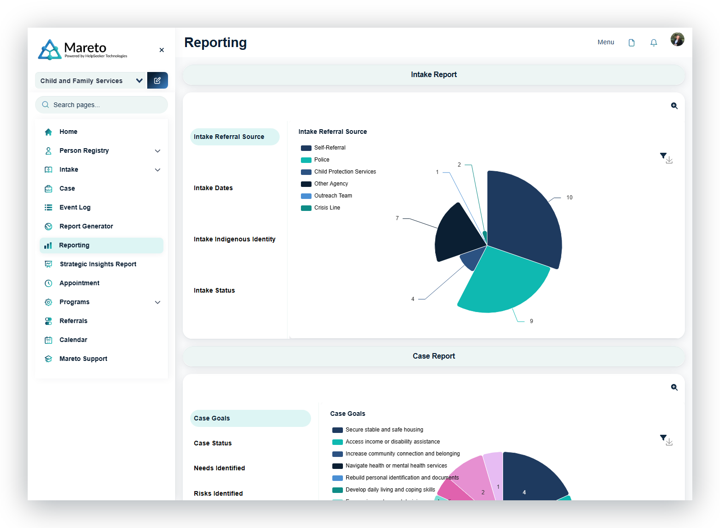Open Strategic Insights Report
The height and width of the screenshot is (528, 720).
98,264
